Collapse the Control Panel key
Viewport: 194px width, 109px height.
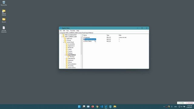[x=63, y=42]
